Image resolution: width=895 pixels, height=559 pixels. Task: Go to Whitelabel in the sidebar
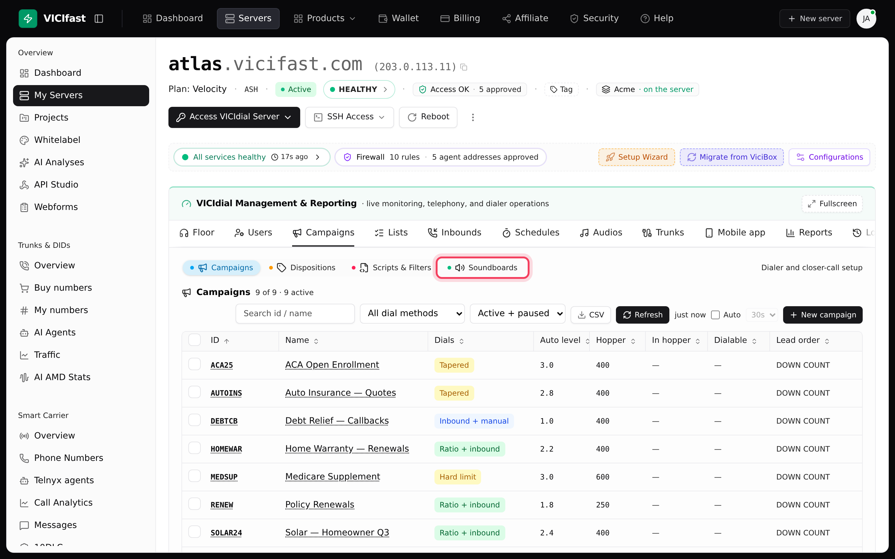(x=81, y=140)
